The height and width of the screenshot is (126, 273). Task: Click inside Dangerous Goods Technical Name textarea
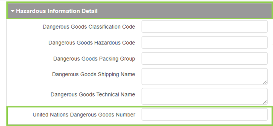click(204, 96)
